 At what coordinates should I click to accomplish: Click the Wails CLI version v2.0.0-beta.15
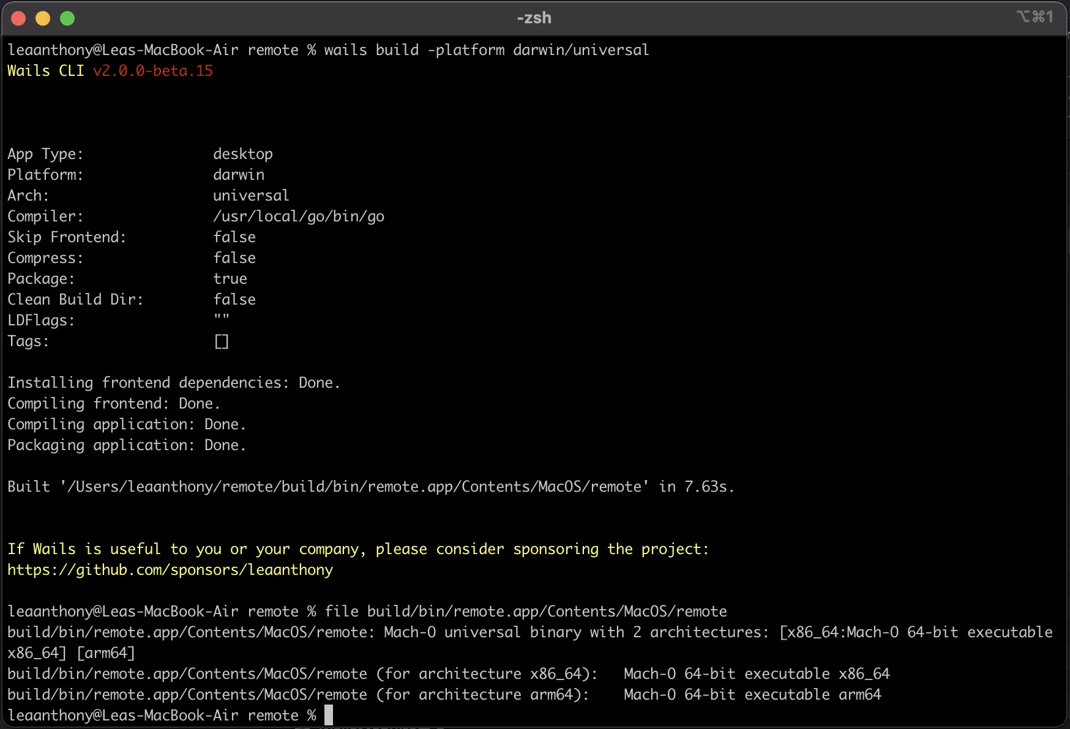pyautogui.click(x=153, y=70)
